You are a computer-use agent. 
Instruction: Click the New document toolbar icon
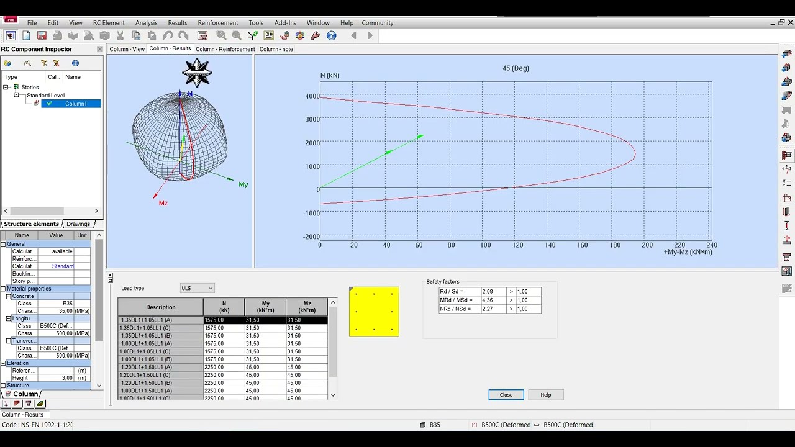coord(26,36)
